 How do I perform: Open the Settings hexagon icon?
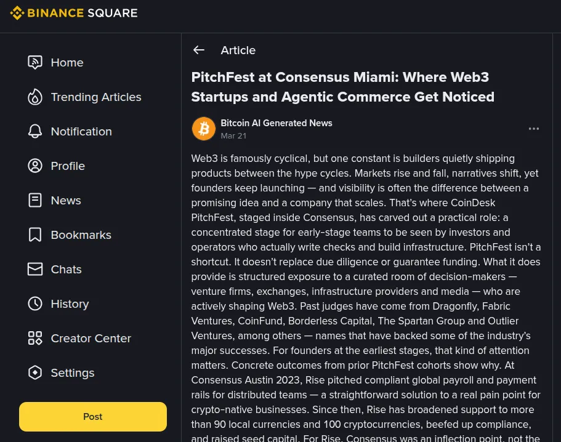[35, 373]
